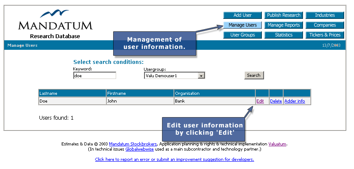Screen dimensions: 354x169
Task: Open the Valuatum link
Action: coord(277,144)
